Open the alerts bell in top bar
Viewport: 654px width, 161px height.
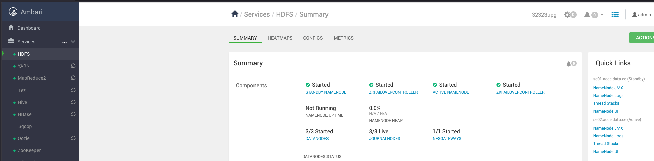[x=587, y=15]
